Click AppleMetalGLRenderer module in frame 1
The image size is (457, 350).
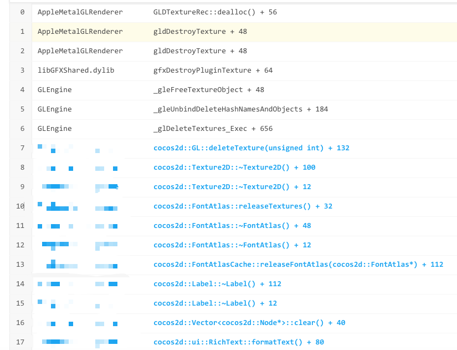pos(80,32)
